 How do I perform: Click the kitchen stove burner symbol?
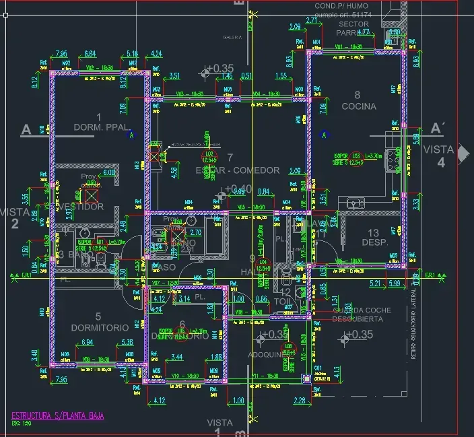tap(393, 160)
